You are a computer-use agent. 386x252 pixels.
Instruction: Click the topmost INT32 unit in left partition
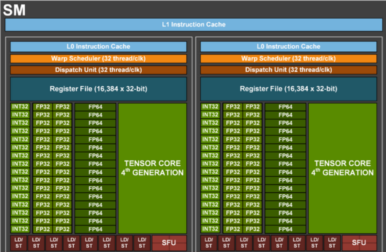pos(20,107)
